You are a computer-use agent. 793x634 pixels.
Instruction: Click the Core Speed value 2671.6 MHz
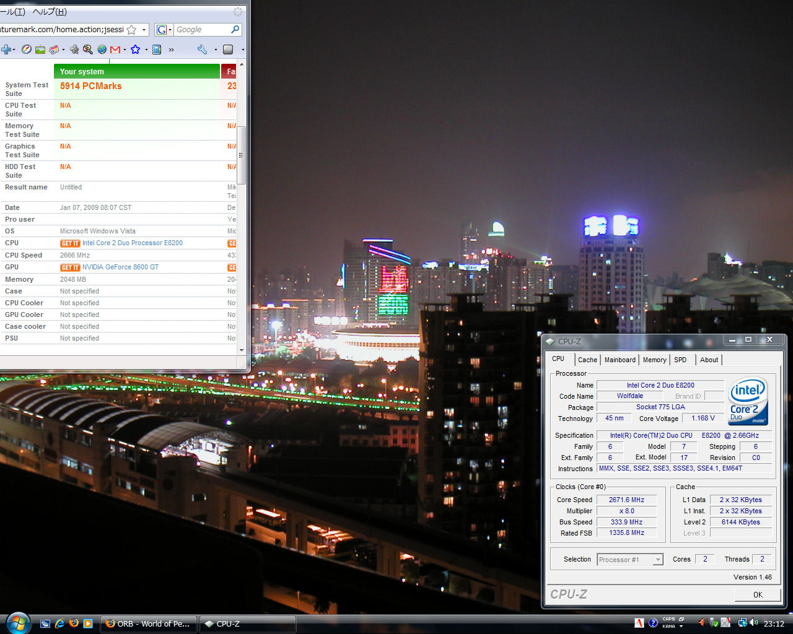click(626, 500)
